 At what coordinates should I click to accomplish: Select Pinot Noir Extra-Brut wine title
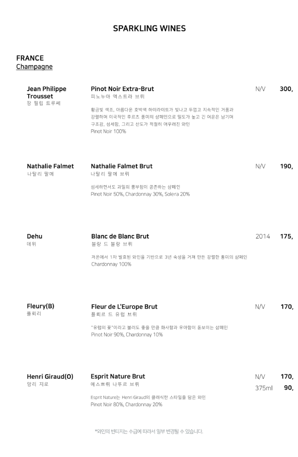click(x=122, y=89)
